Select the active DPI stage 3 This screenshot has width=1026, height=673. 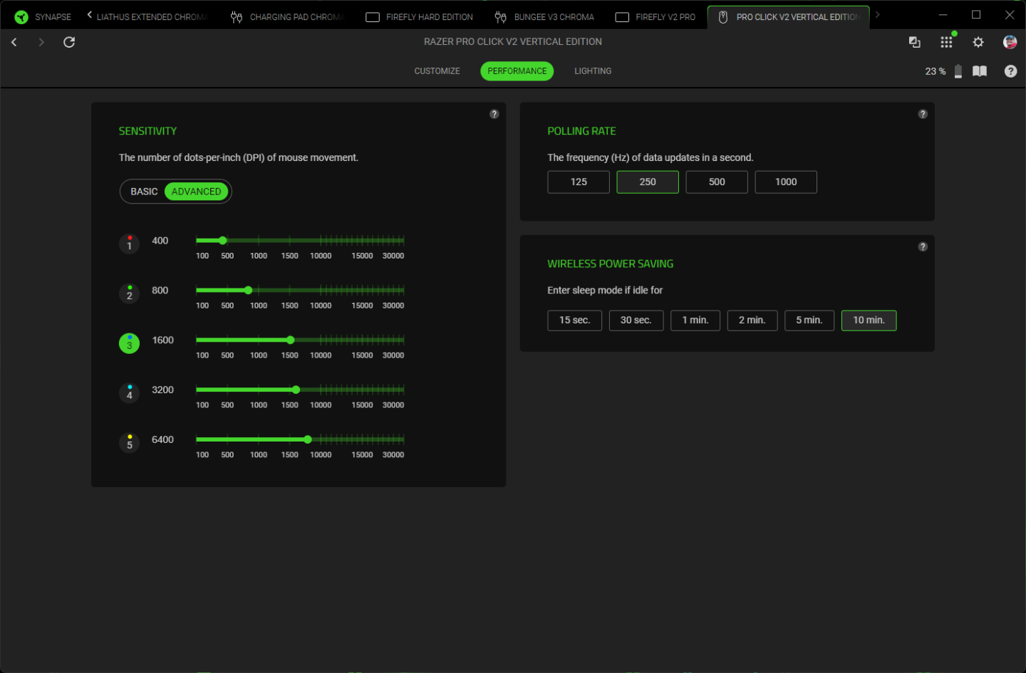click(x=129, y=343)
